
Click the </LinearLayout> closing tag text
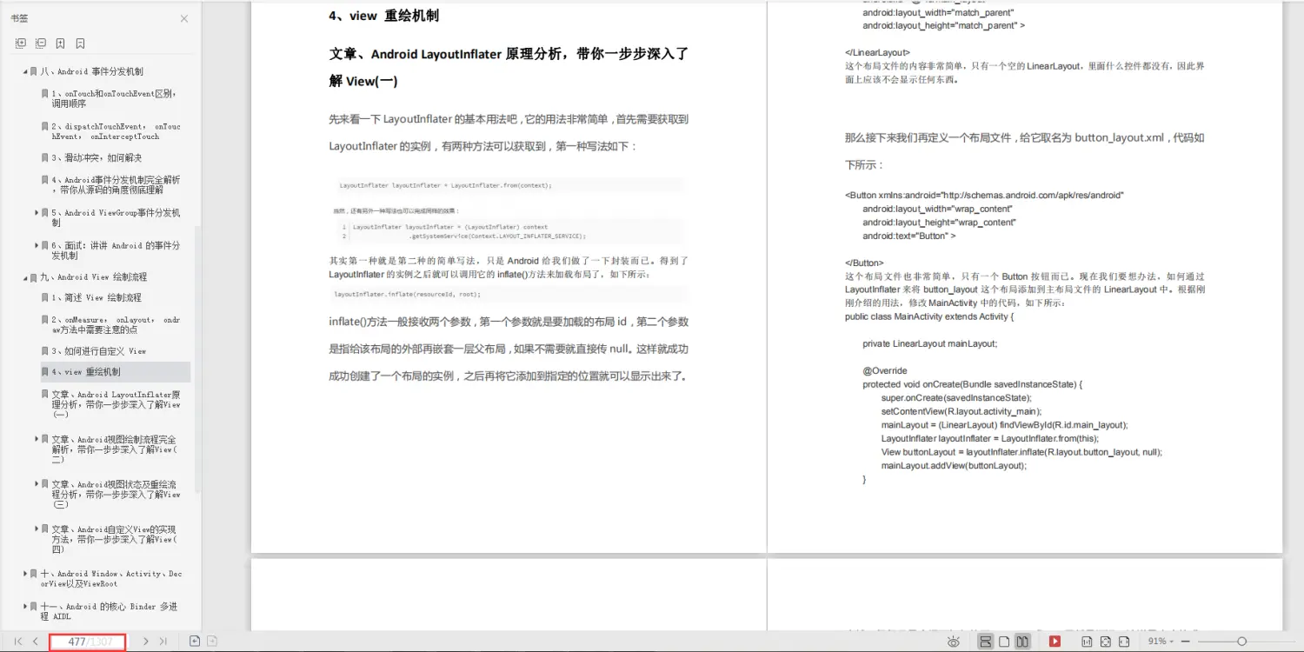pos(878,52)
